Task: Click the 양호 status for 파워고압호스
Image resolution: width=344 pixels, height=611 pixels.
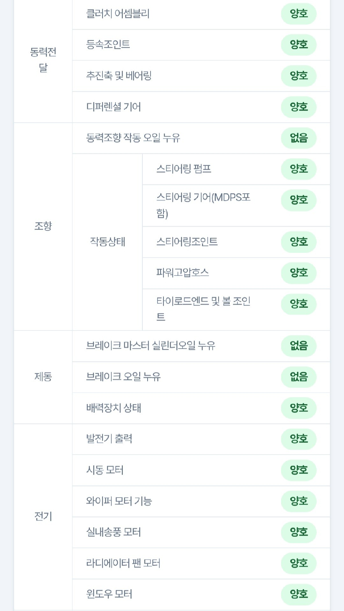Action: coord(299,273)
